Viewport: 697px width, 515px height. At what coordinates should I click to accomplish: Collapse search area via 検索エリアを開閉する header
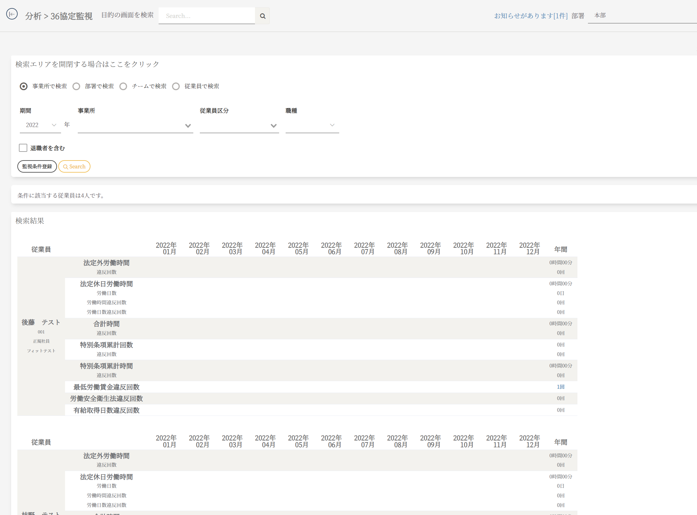[87, 64]
